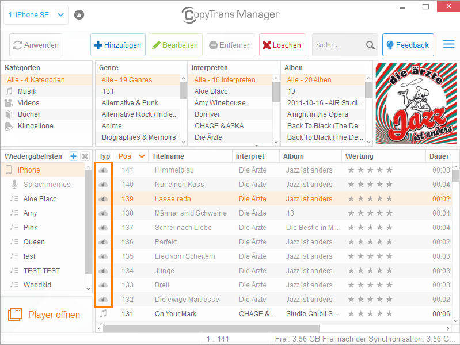Click the Anwenden button
Image resolution: width=460 pixels, height=345 pixels.
pyautogui.click(x=36, y=45)
